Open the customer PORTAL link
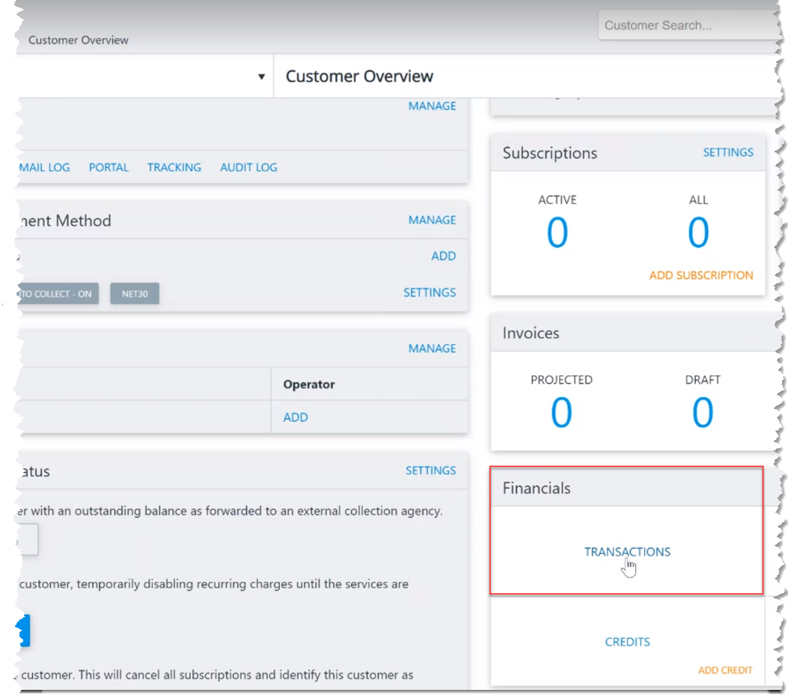The width and height of the screenshot is (788, 697). coord(109,167)
